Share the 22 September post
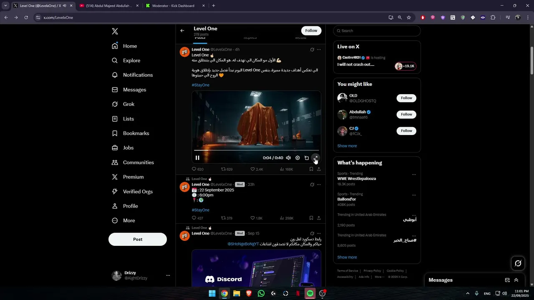534x300 pixels. tap(319, 218)
